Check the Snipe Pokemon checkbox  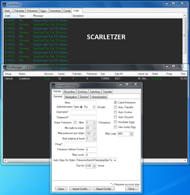coord(75,122)
